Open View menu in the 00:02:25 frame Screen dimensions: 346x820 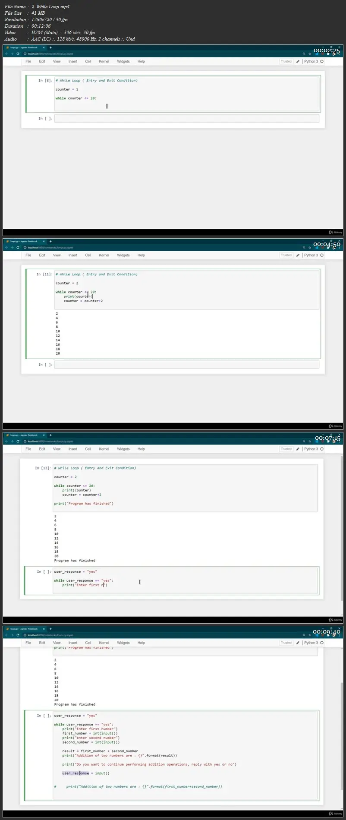point(57,61)
